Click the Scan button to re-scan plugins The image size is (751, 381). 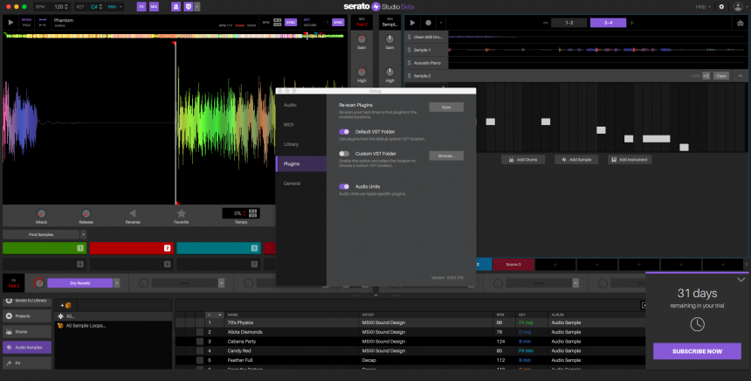tap(445, 107)
